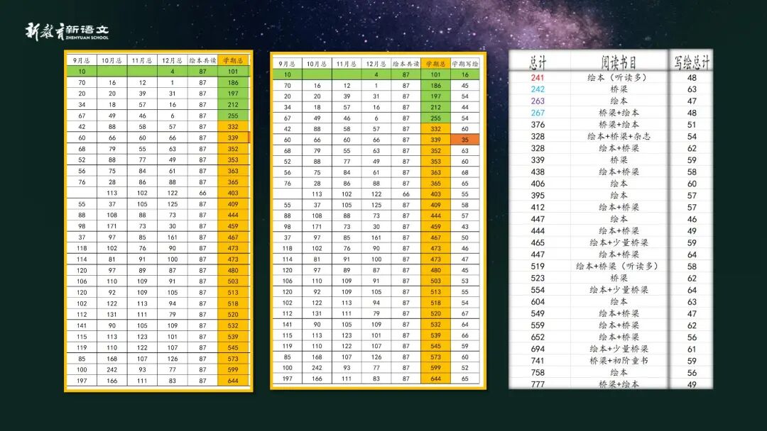Click the 644 cell in the left table
767x431 pixels.
(233, 381)
